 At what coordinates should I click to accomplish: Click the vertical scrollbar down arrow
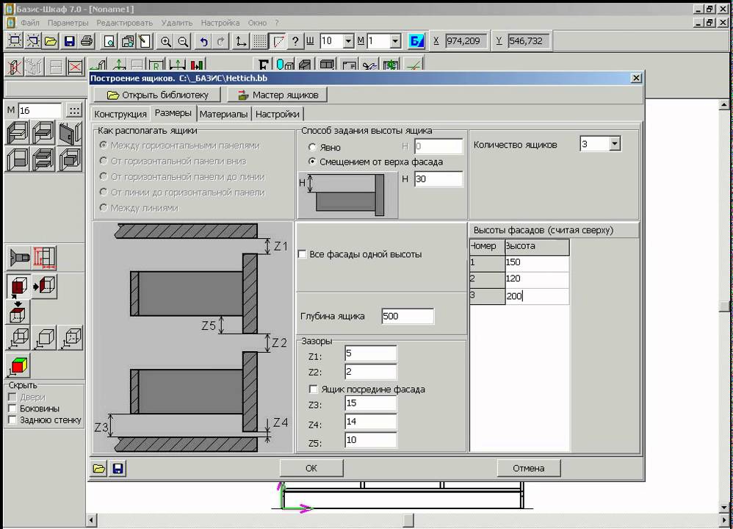coord(723,508)
